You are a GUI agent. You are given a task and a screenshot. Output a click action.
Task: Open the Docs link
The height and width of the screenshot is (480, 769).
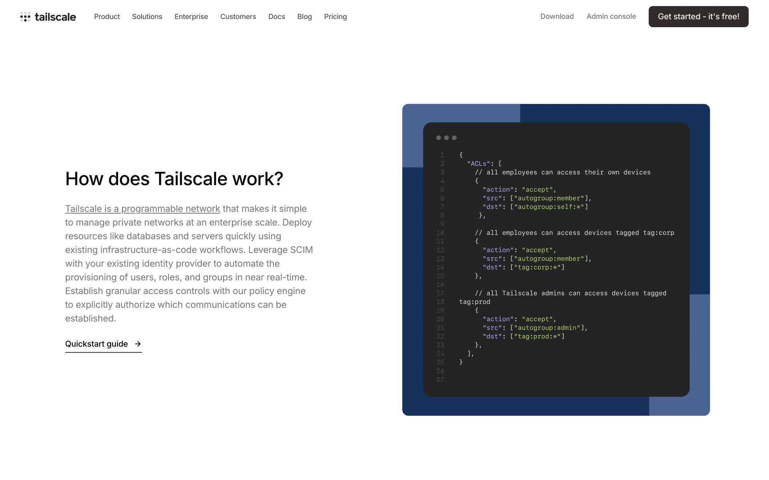click(x=276, y=16)
